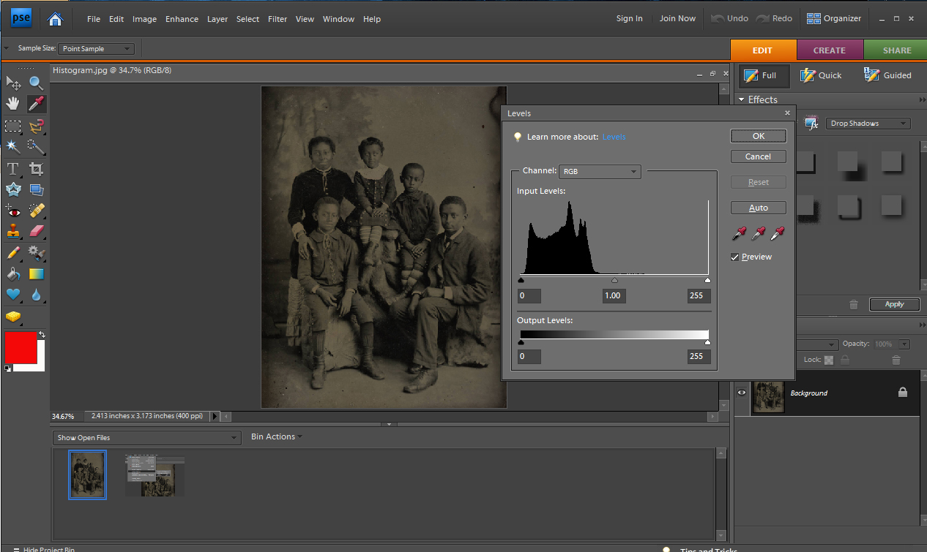Image resolution: width=927 pixels, height=552 pixels.
Task: Expand the Show Open Files dropdown
Action: (146, 438)
